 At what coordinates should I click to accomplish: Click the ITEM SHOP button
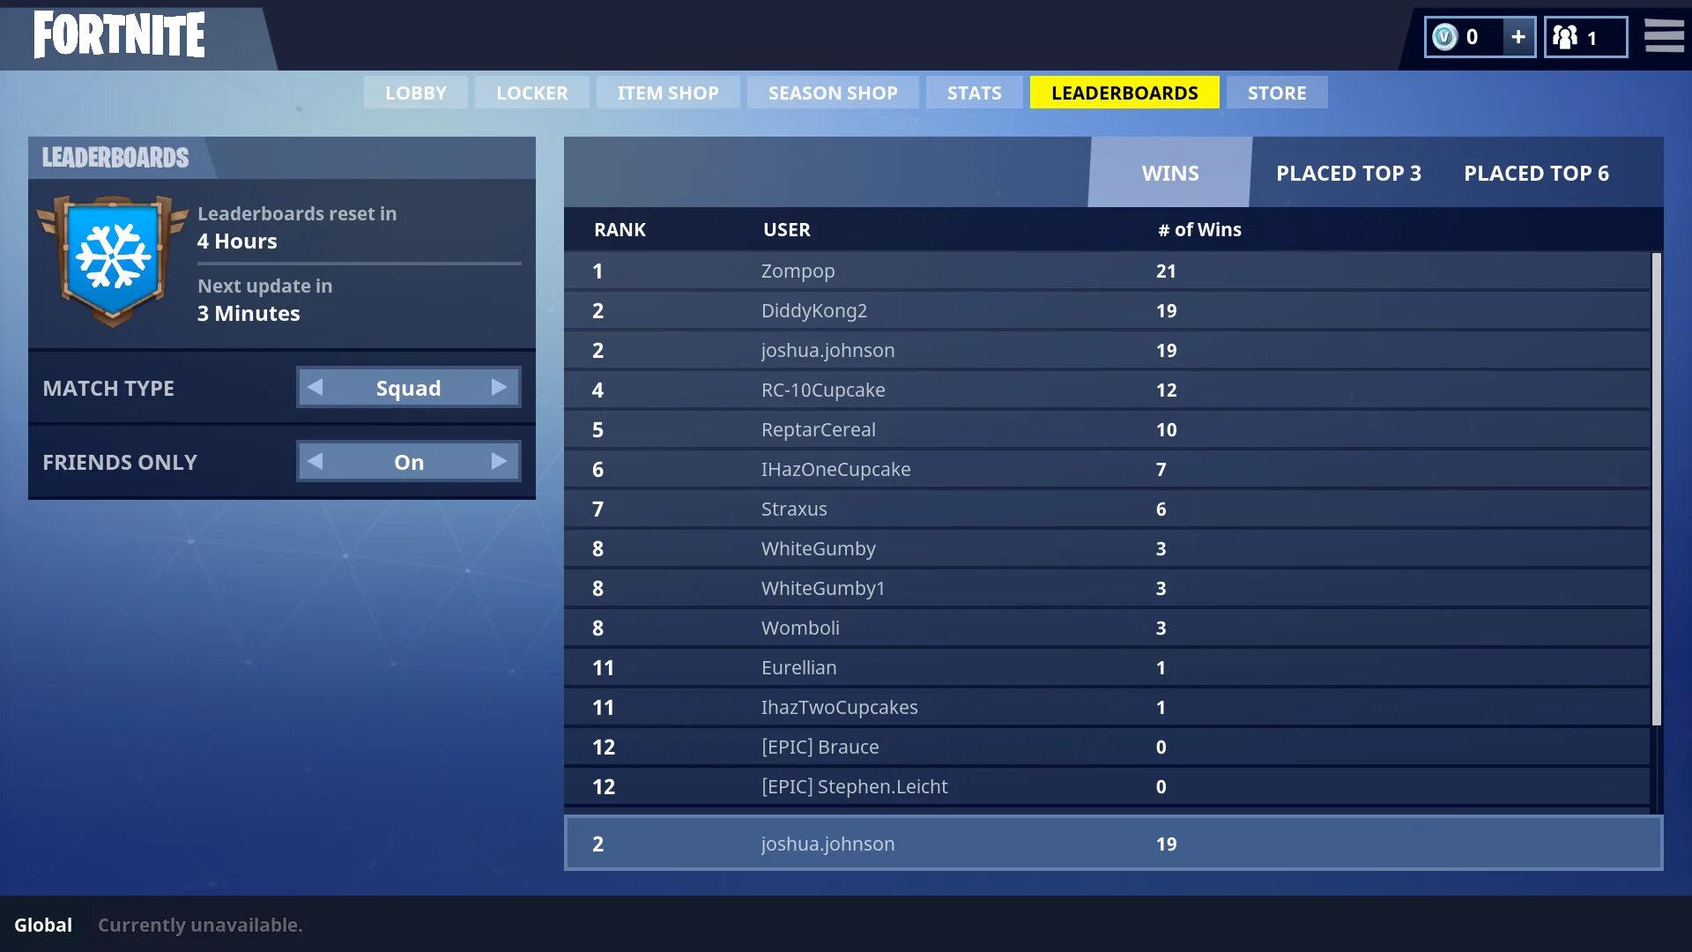(667, 92)
